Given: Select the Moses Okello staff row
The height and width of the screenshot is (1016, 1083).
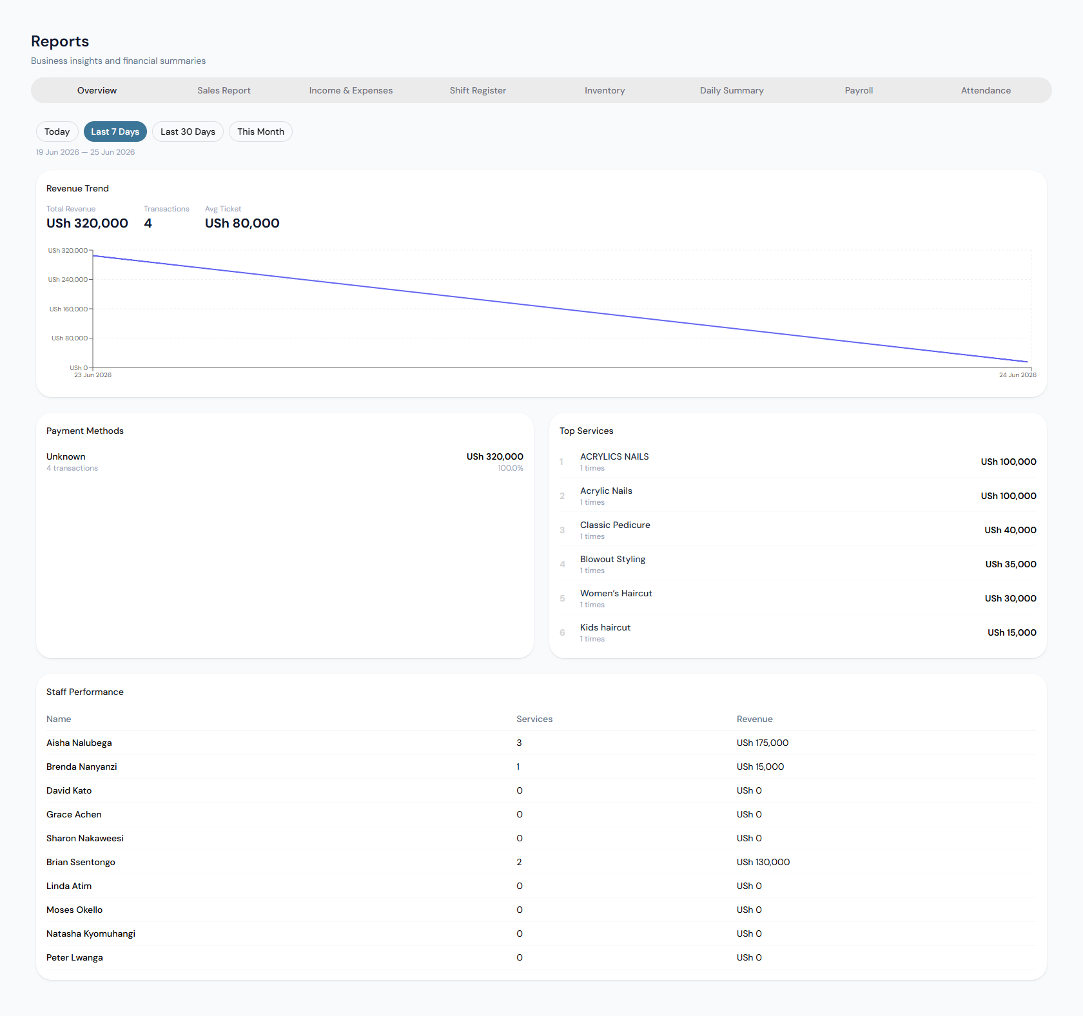Looking at the screenshot, I should coord(541,910).
